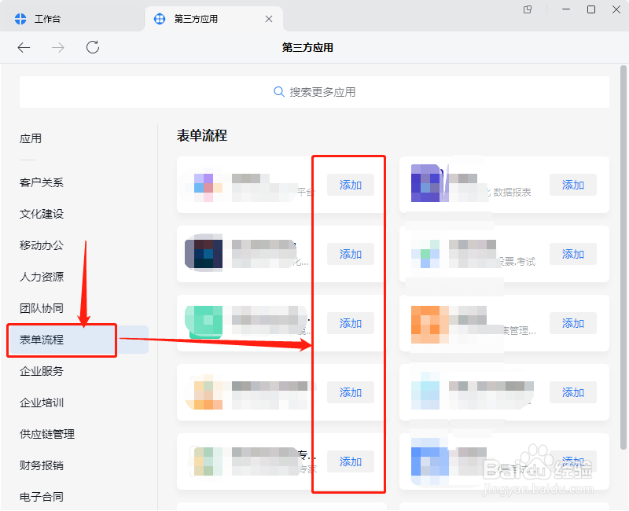The height and width of the screenshot is (511, 629).
Task: Add the app described with 投票,考试
Action: [x=573, y=254]
